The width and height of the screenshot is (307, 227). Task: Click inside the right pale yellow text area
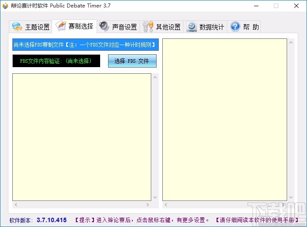[225, 120]
